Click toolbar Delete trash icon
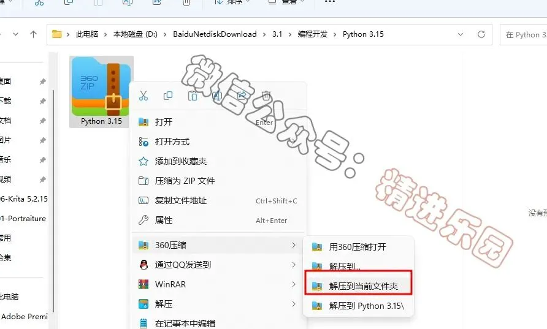 pyautogui.click(x=186, y=2)
